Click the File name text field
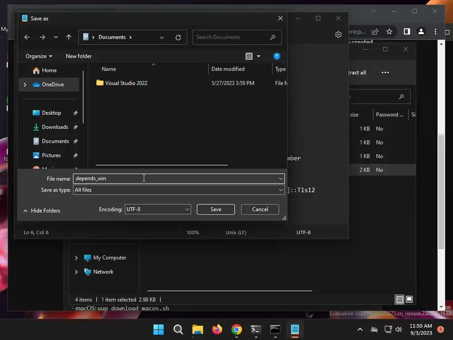Image resolution: width=453 pixels, height=340 pixels. (175, 179)
